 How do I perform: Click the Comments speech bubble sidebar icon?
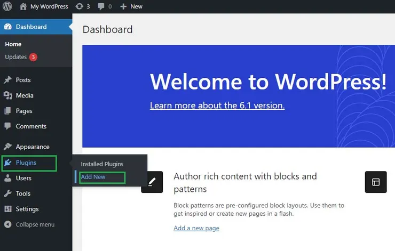coord(8,126)
